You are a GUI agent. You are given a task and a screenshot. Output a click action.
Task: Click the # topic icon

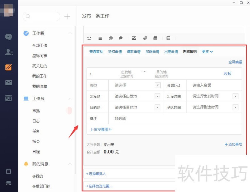121,38
